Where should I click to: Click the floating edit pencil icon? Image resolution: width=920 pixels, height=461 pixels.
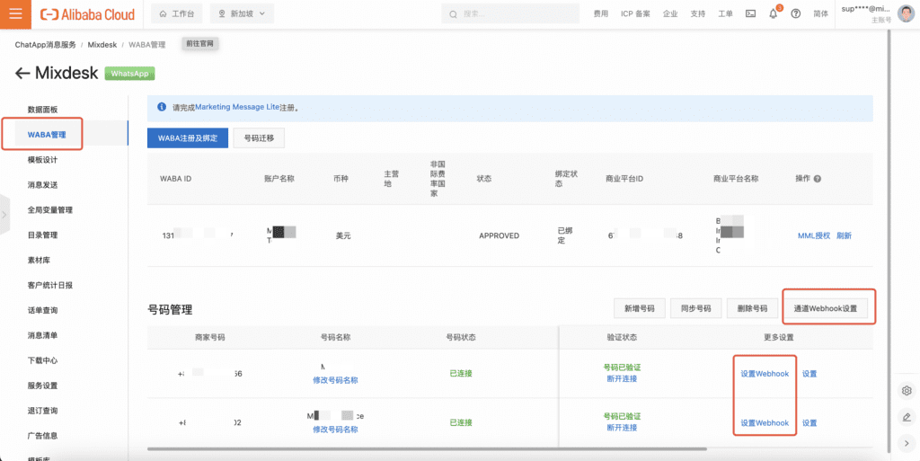point(907,417)
